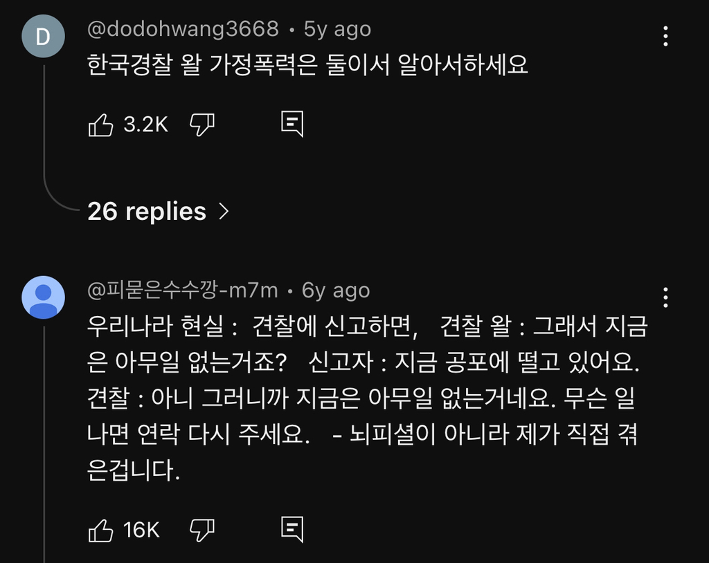Like the comment by @dodohwang3668

pyautogui.click(x=101, y=124)
